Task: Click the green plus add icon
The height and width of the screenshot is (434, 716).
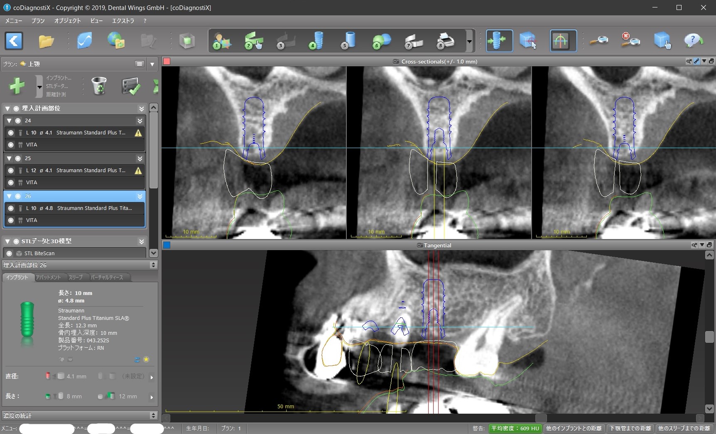Action: click(17, 86)
